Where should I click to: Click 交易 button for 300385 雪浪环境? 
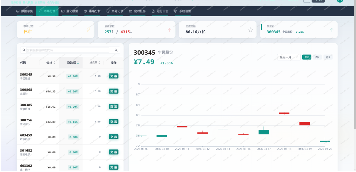coord(113,107)
